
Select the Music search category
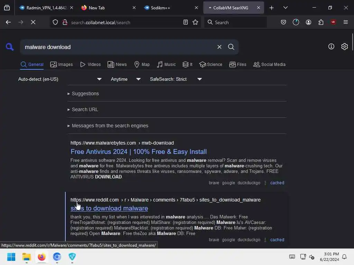[166, 65]
